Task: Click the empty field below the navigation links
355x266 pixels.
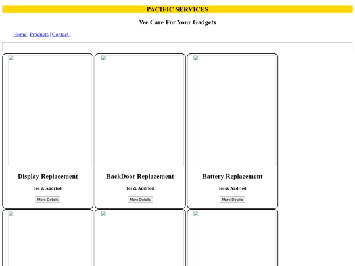Action: coord(177,47)
